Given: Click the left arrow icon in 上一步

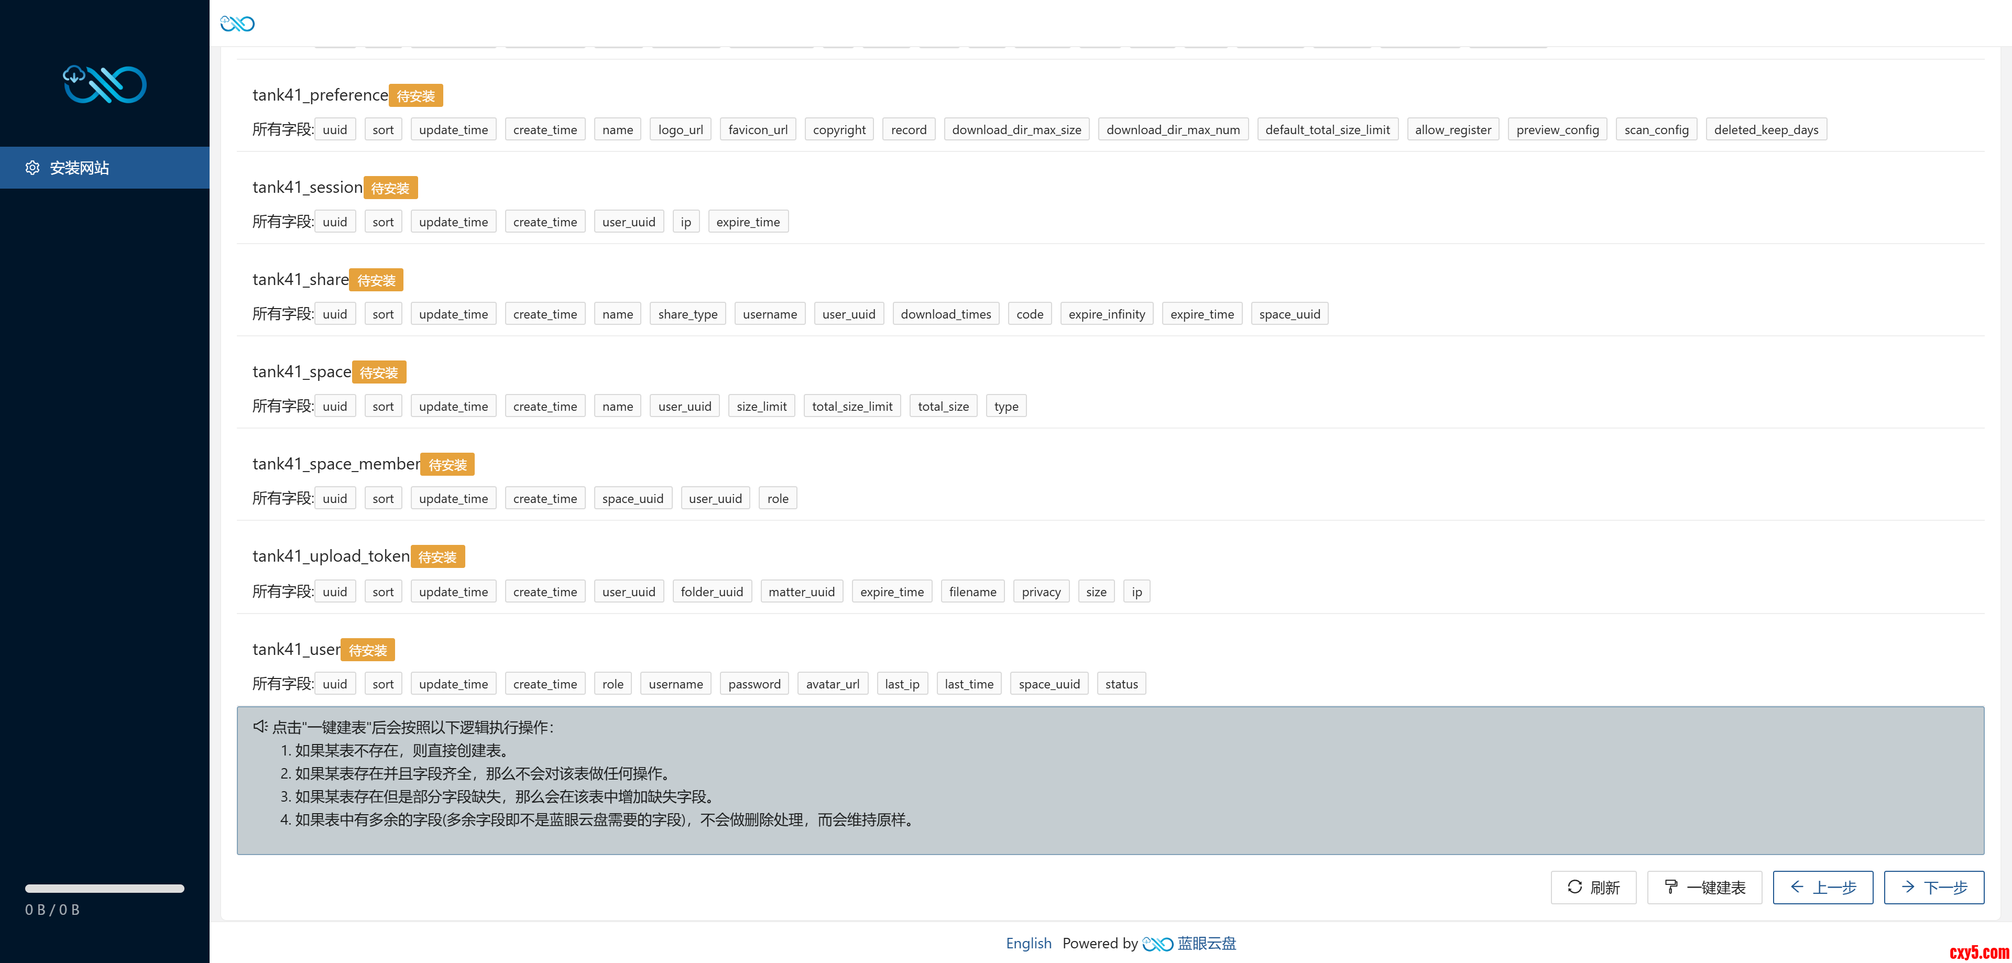Looking at the screenshot, I should pos(1797,887).
